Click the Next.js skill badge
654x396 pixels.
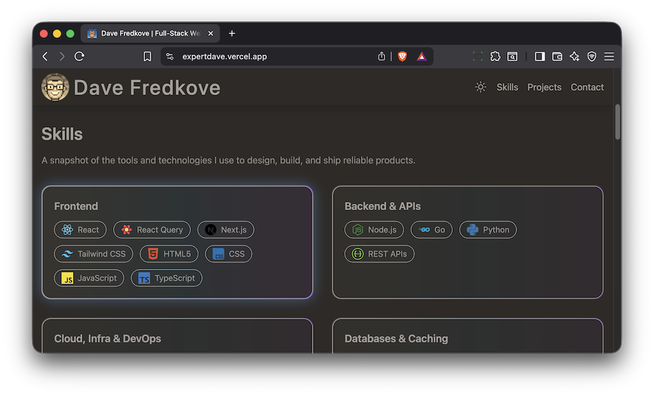225,229
